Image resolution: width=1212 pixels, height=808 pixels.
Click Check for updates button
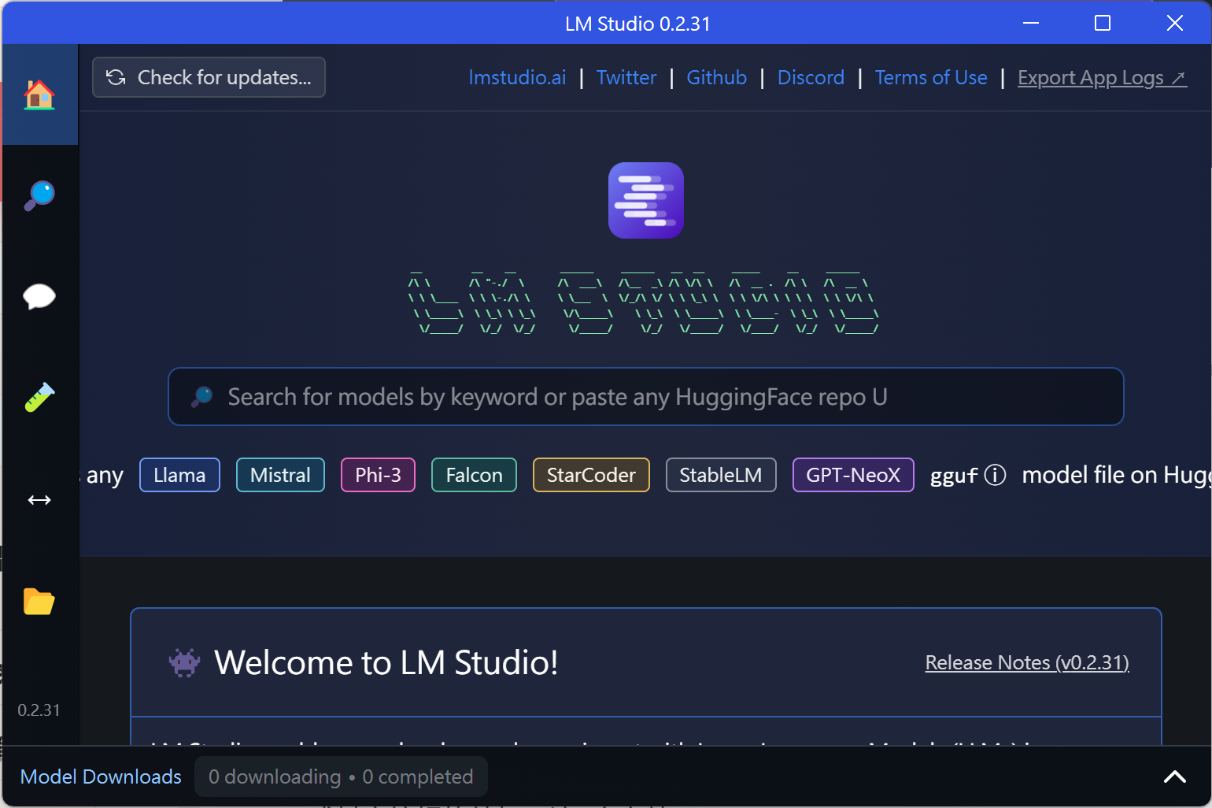pyautogui.click(x=209, y=77)
